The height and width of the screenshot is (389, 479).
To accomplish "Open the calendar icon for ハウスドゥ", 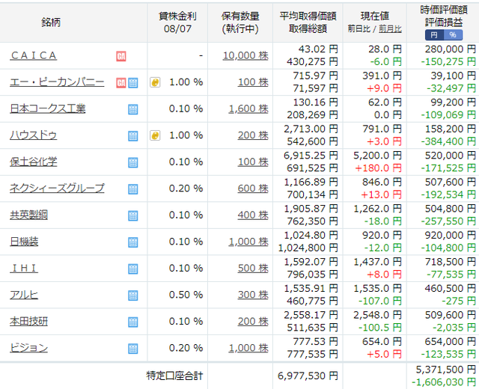I will (133, 136).
